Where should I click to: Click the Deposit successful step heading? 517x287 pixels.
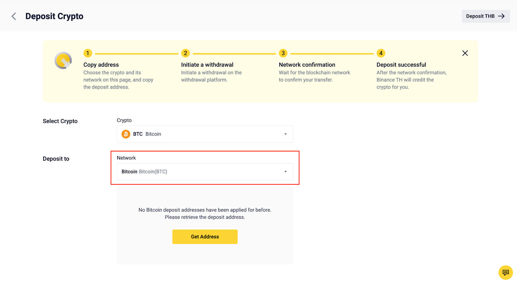pyautogui.click(x=401, y=65)
